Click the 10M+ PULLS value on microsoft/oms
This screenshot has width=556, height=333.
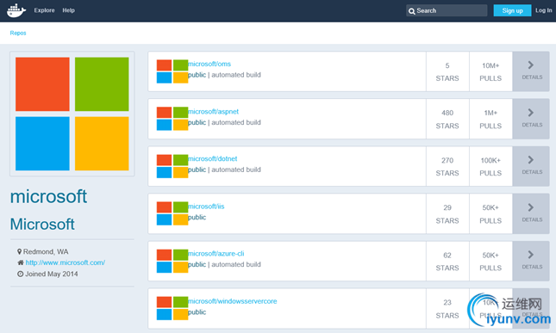click(x=490, y=71)
